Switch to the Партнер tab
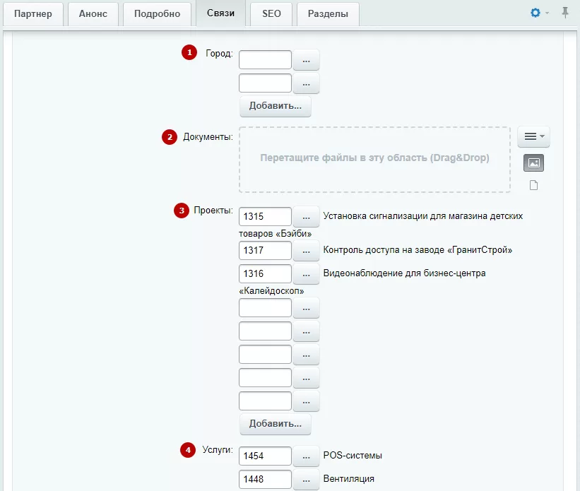The image size is (580, 491). (33, 13)
